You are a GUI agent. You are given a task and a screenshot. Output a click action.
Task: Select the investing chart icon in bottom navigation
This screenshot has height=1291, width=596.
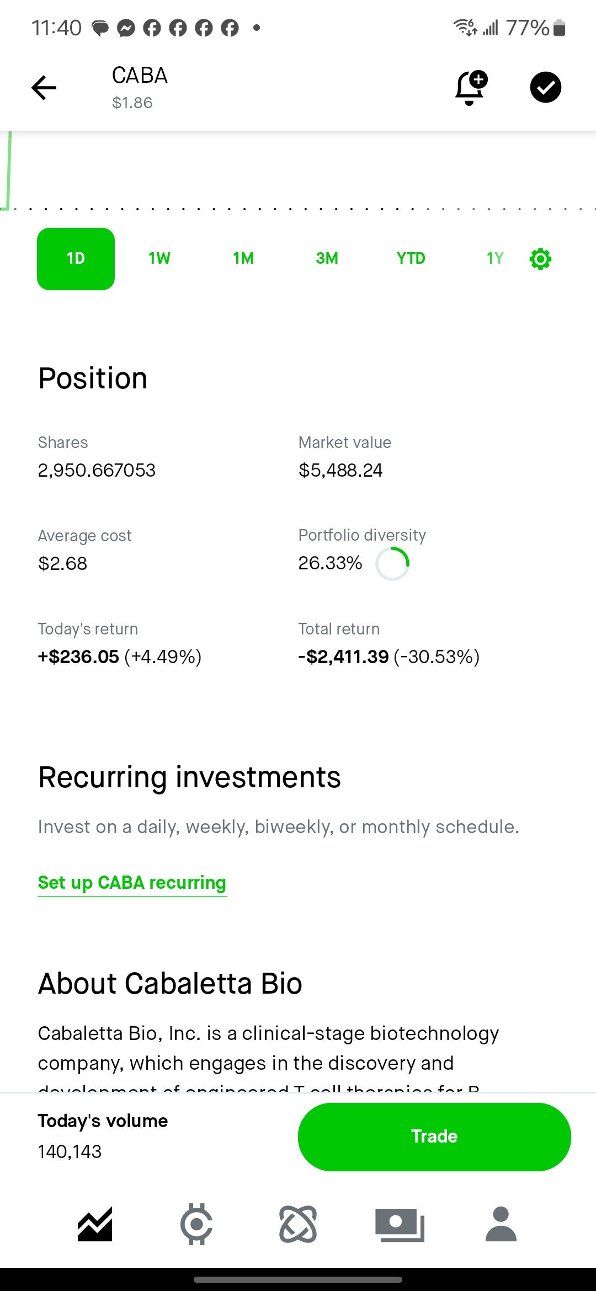95,1226
